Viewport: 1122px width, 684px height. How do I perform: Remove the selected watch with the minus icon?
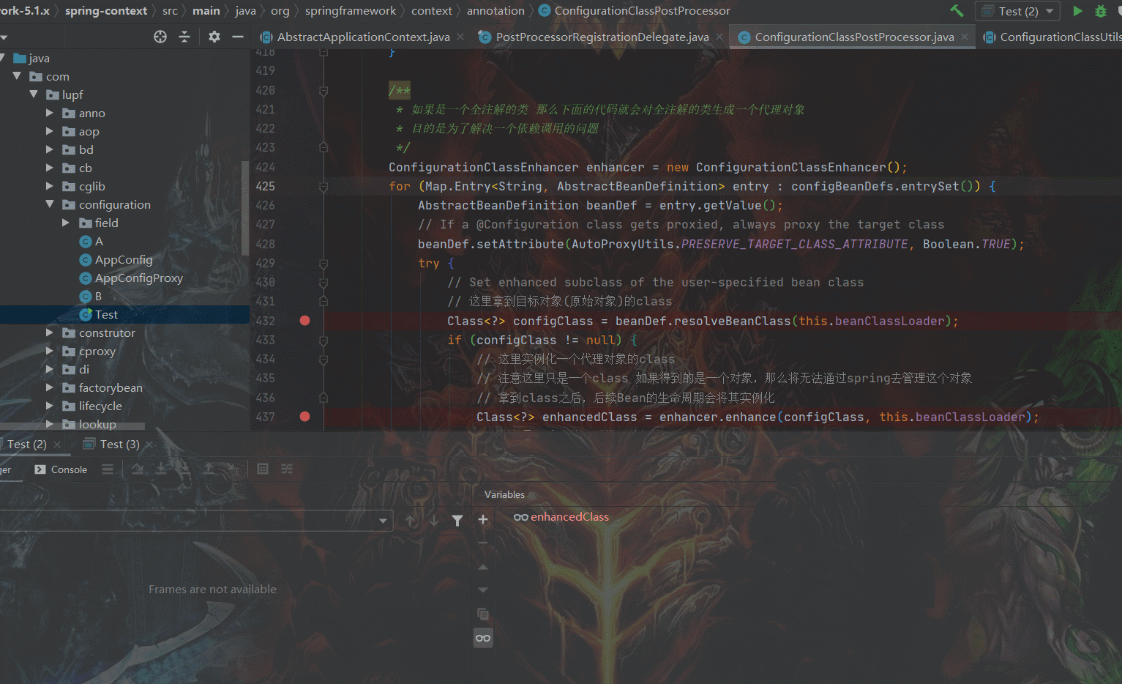pos(483,543)
